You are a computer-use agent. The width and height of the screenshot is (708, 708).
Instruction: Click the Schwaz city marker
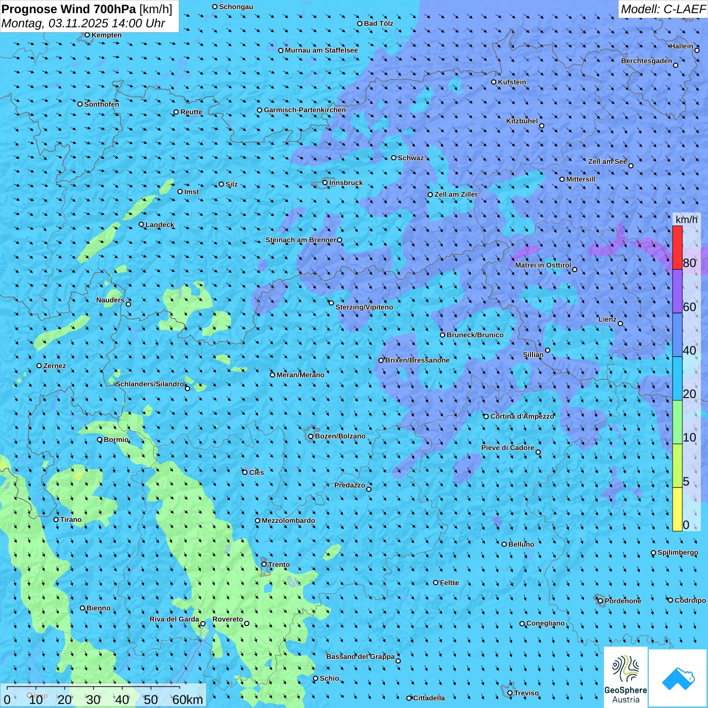pyautogui.click(x=394, y=158)
